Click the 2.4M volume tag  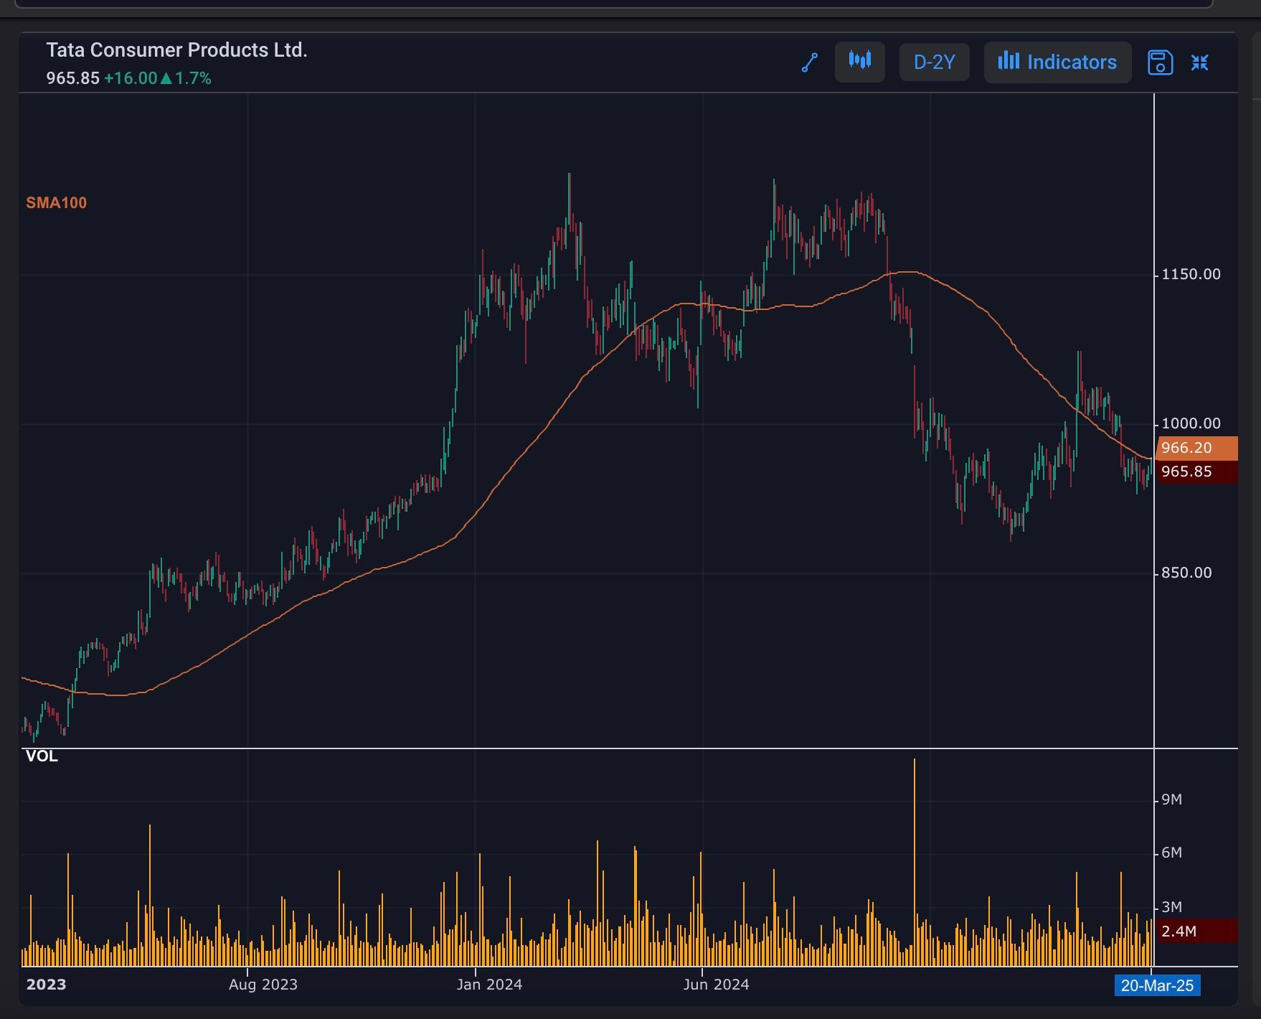click(1197, 931)
